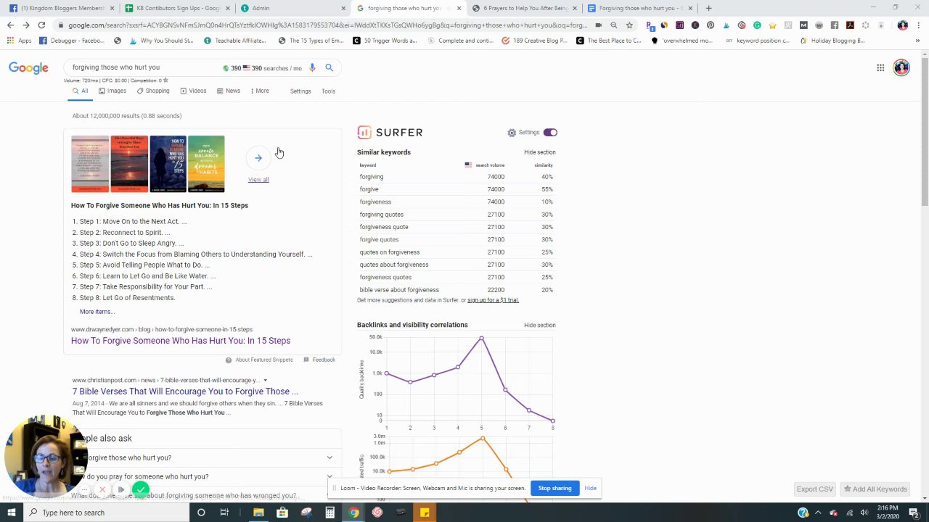The height and width of the screenshot is (522, 929).
Task: Click the Loom green checkmark finish button
Action: [141, 490]
